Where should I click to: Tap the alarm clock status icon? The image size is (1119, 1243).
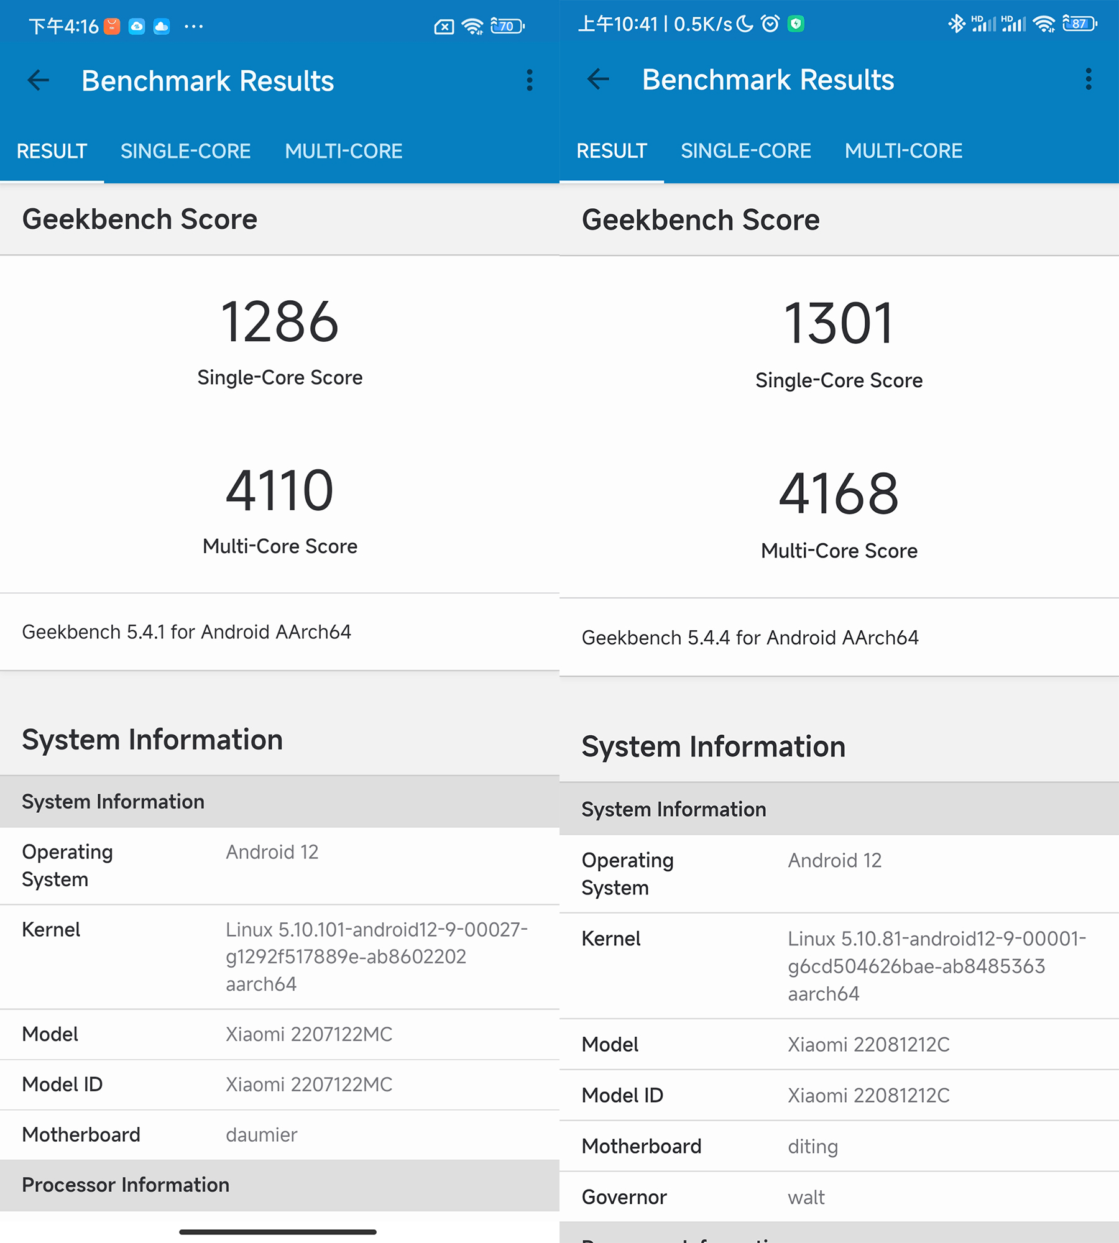click(x=770, y=24)
